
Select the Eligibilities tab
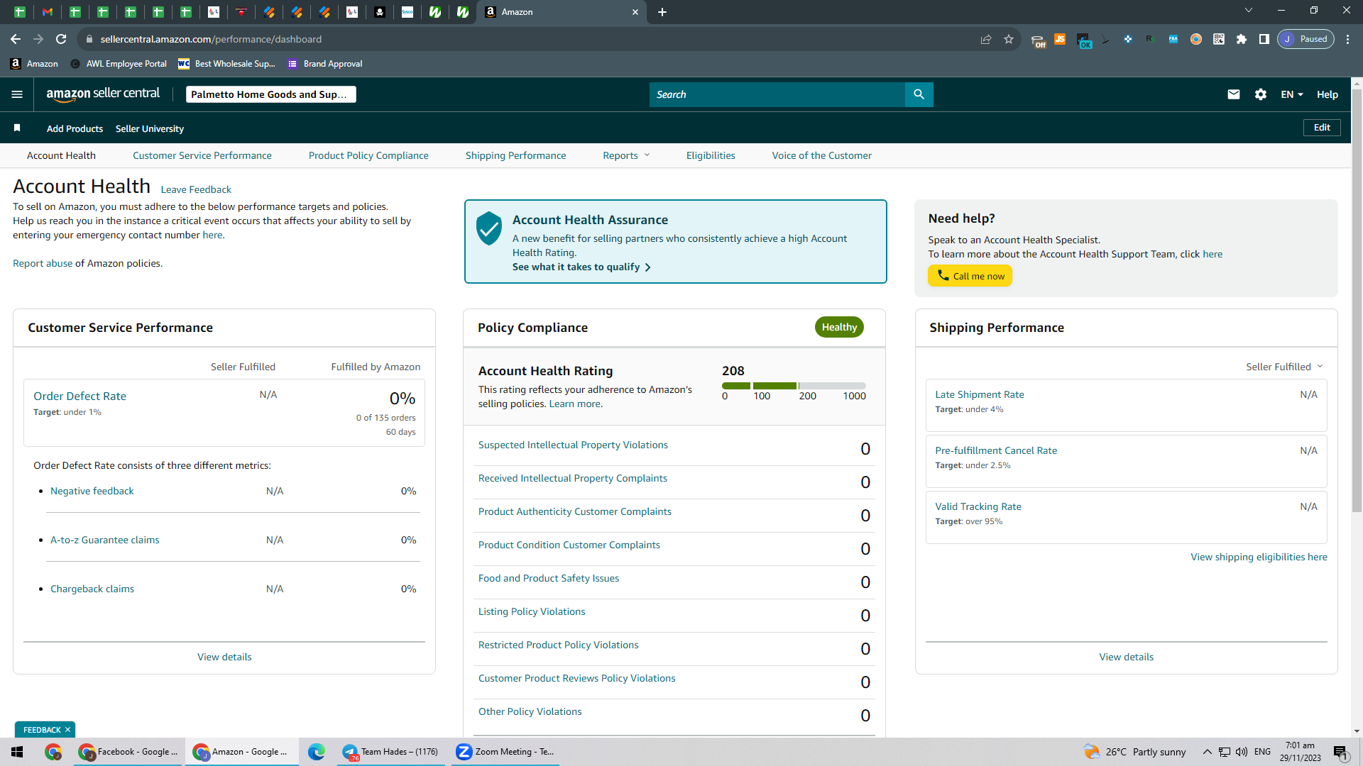point(711,155)
